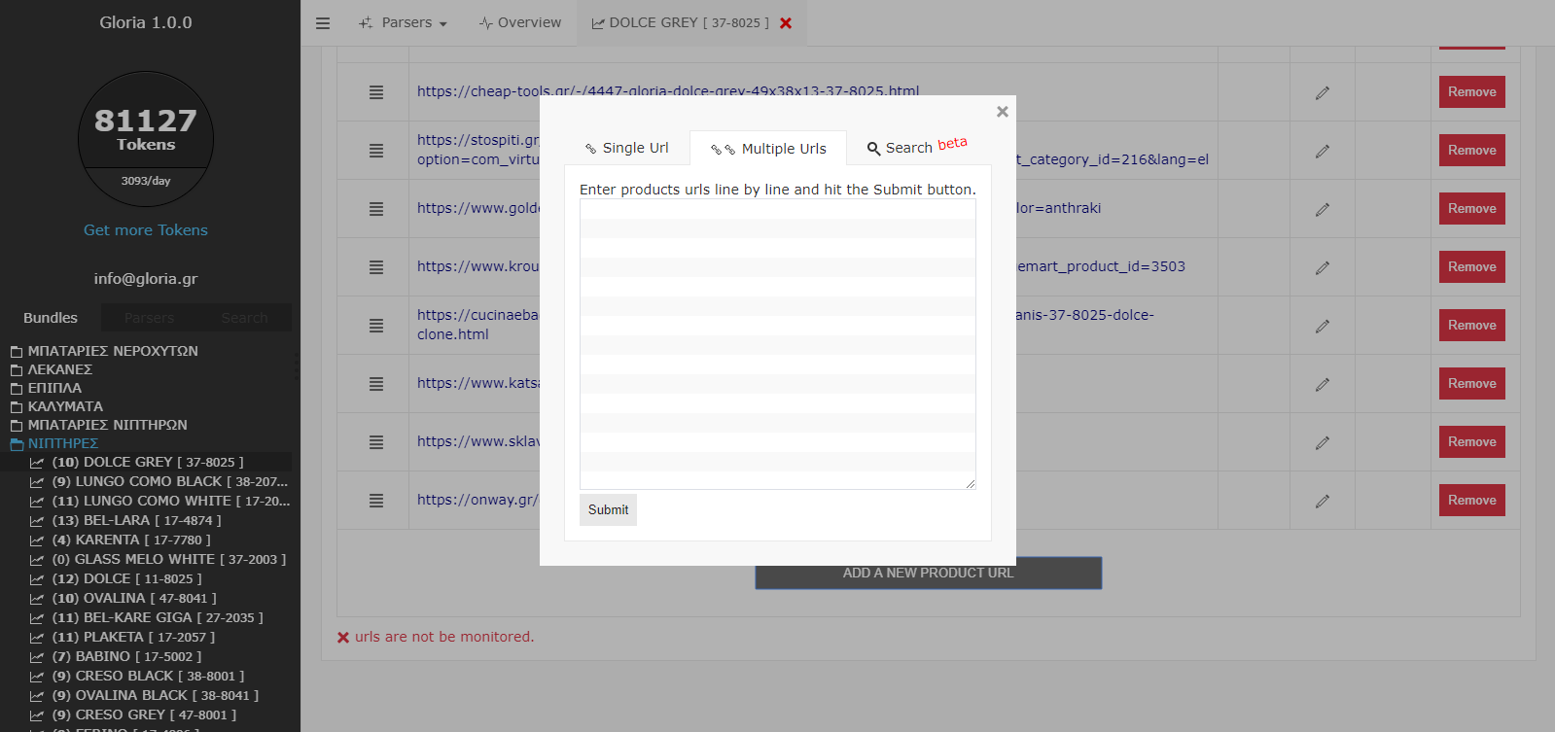Click pencil edit icon for cheap-tools.gr URL

(x=1322, y=93)
